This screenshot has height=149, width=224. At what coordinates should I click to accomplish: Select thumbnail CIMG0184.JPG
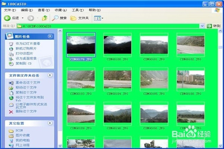(118, 79)
